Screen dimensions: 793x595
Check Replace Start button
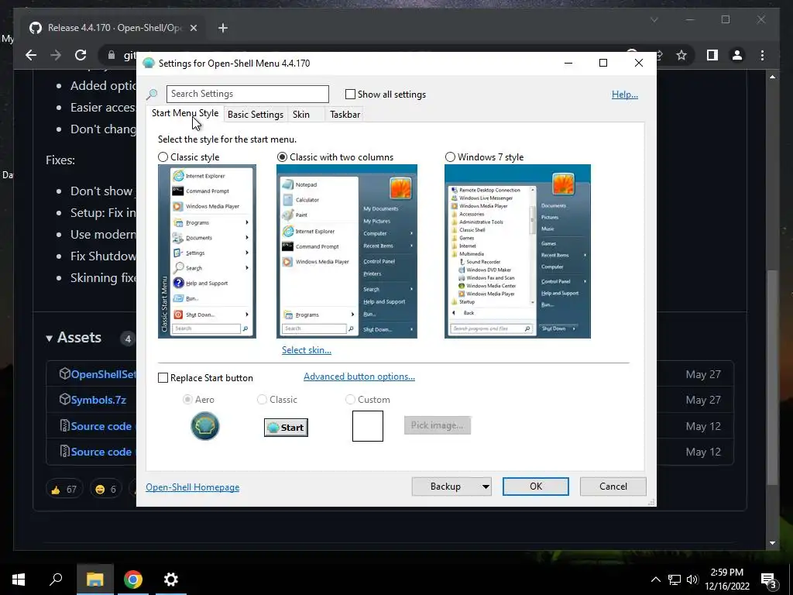tap(163, 378)
